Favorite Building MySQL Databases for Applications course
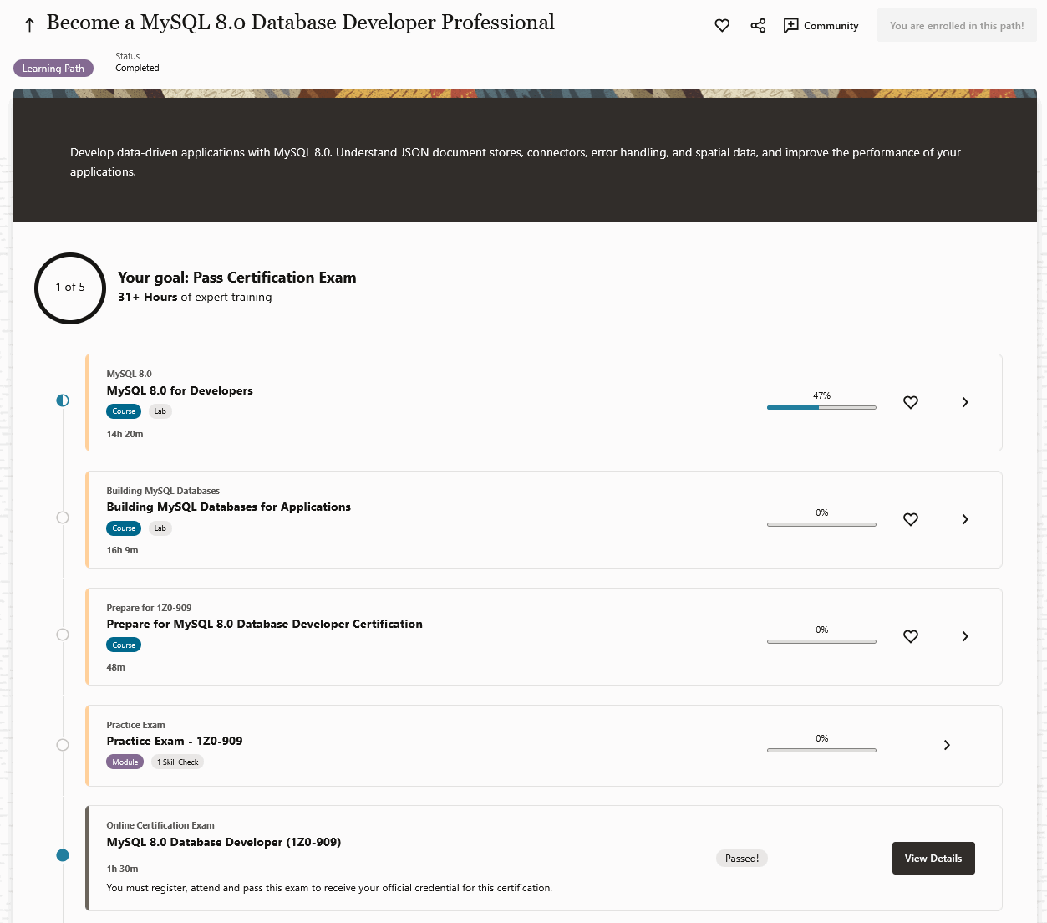Image resolution: width=1047 pixels, height=923 pixels. (911, 519)
